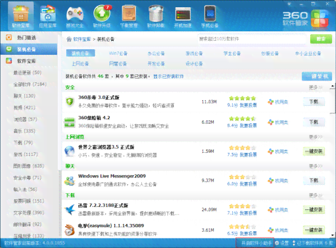Open 设置 gear in status bar
Image resolution: width=336 pixels, height=248 pixels.
282,243
